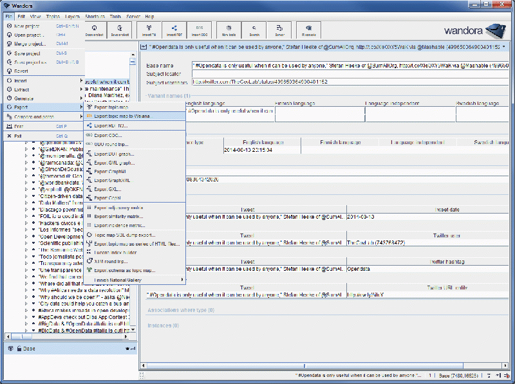
Task: Select Export topic map to Weiana
Action: point(121,116)
